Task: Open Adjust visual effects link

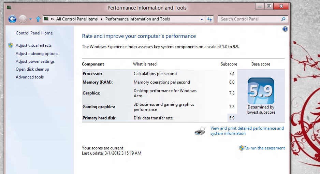Action: (x=34, y=45)
